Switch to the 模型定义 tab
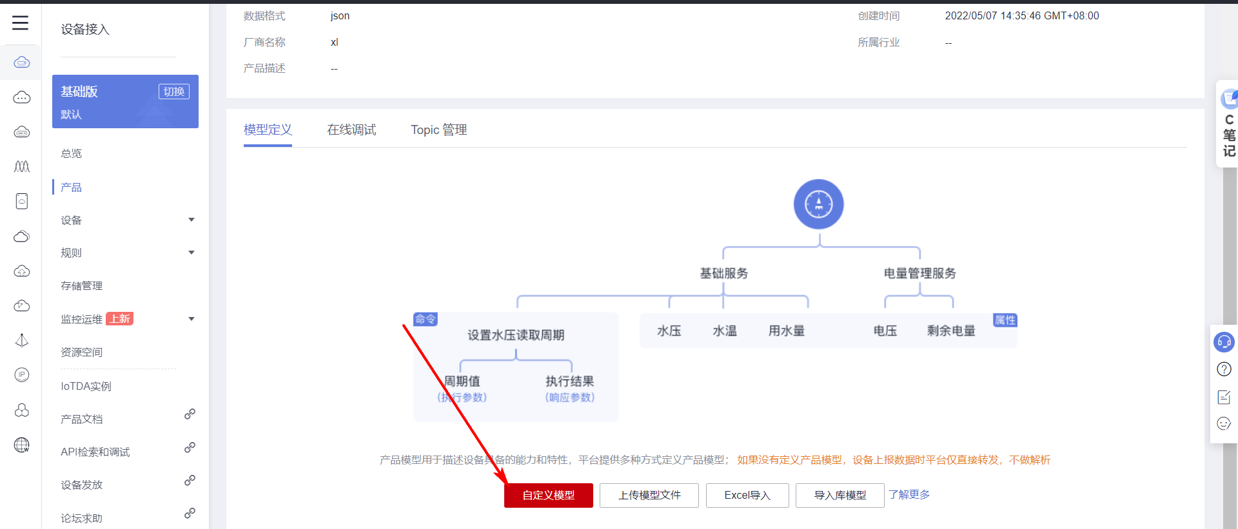This screenshot has height=529, width=1238. point(268,130)
